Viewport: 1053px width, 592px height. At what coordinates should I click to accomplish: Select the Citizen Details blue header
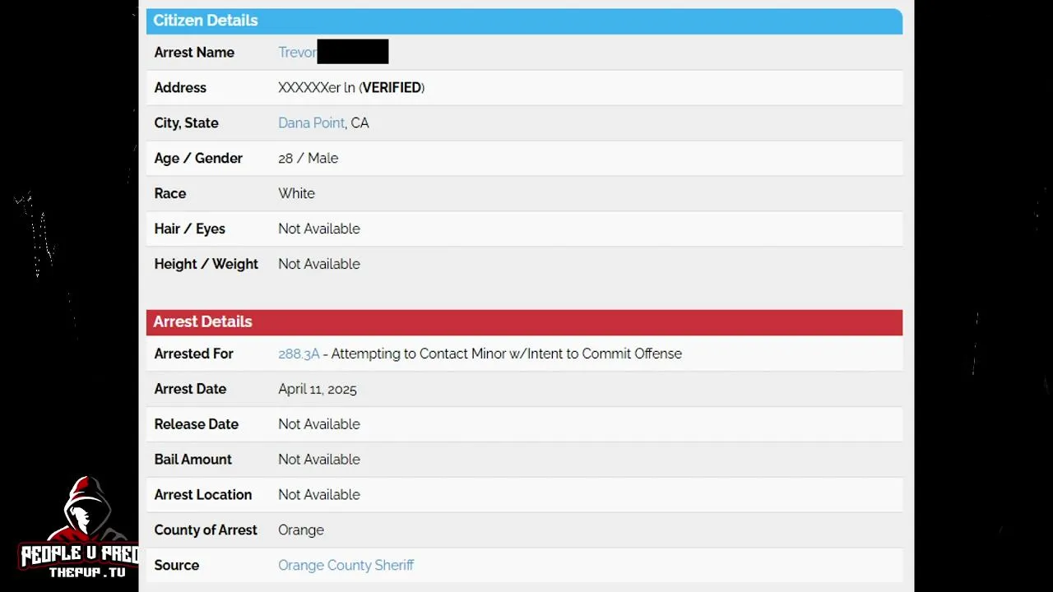pyautogui.click(x=524, y=21)
